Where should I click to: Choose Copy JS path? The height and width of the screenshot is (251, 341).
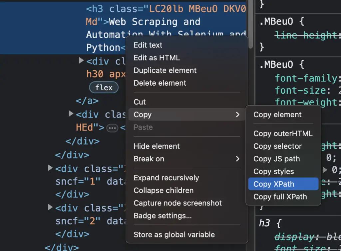(x=277, y=159)
